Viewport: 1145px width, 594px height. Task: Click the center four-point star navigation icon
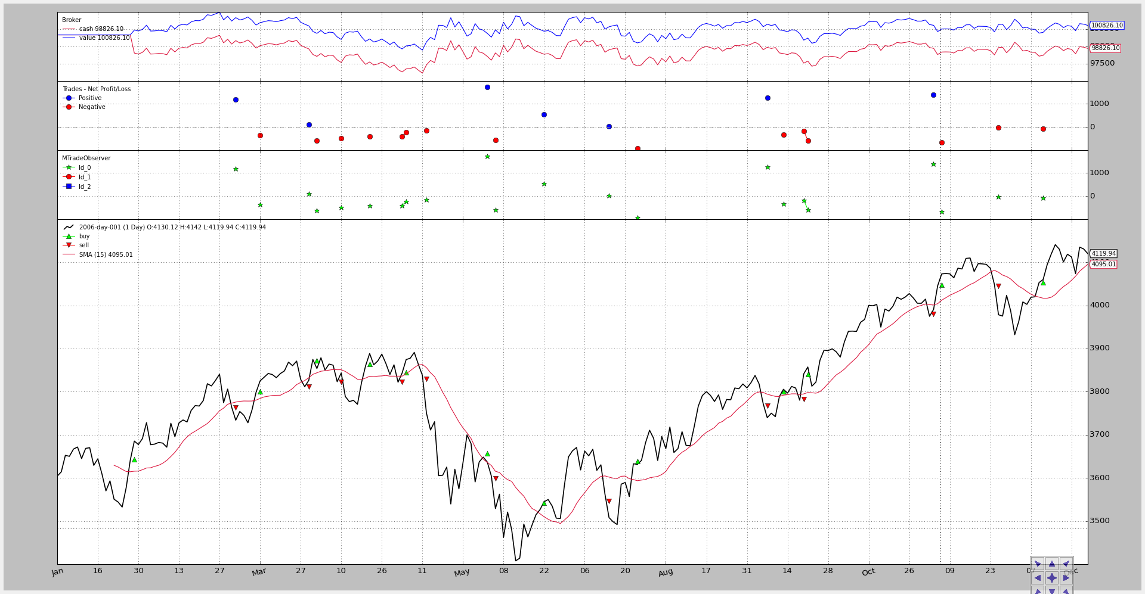tap(1051, 578)
